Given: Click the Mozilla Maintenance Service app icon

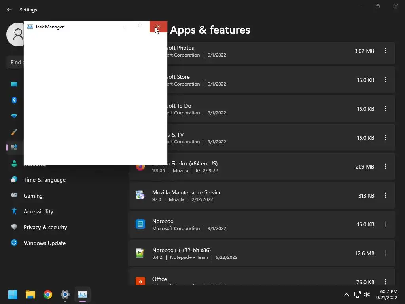Looking at the screenshot, I should point(140,195).
